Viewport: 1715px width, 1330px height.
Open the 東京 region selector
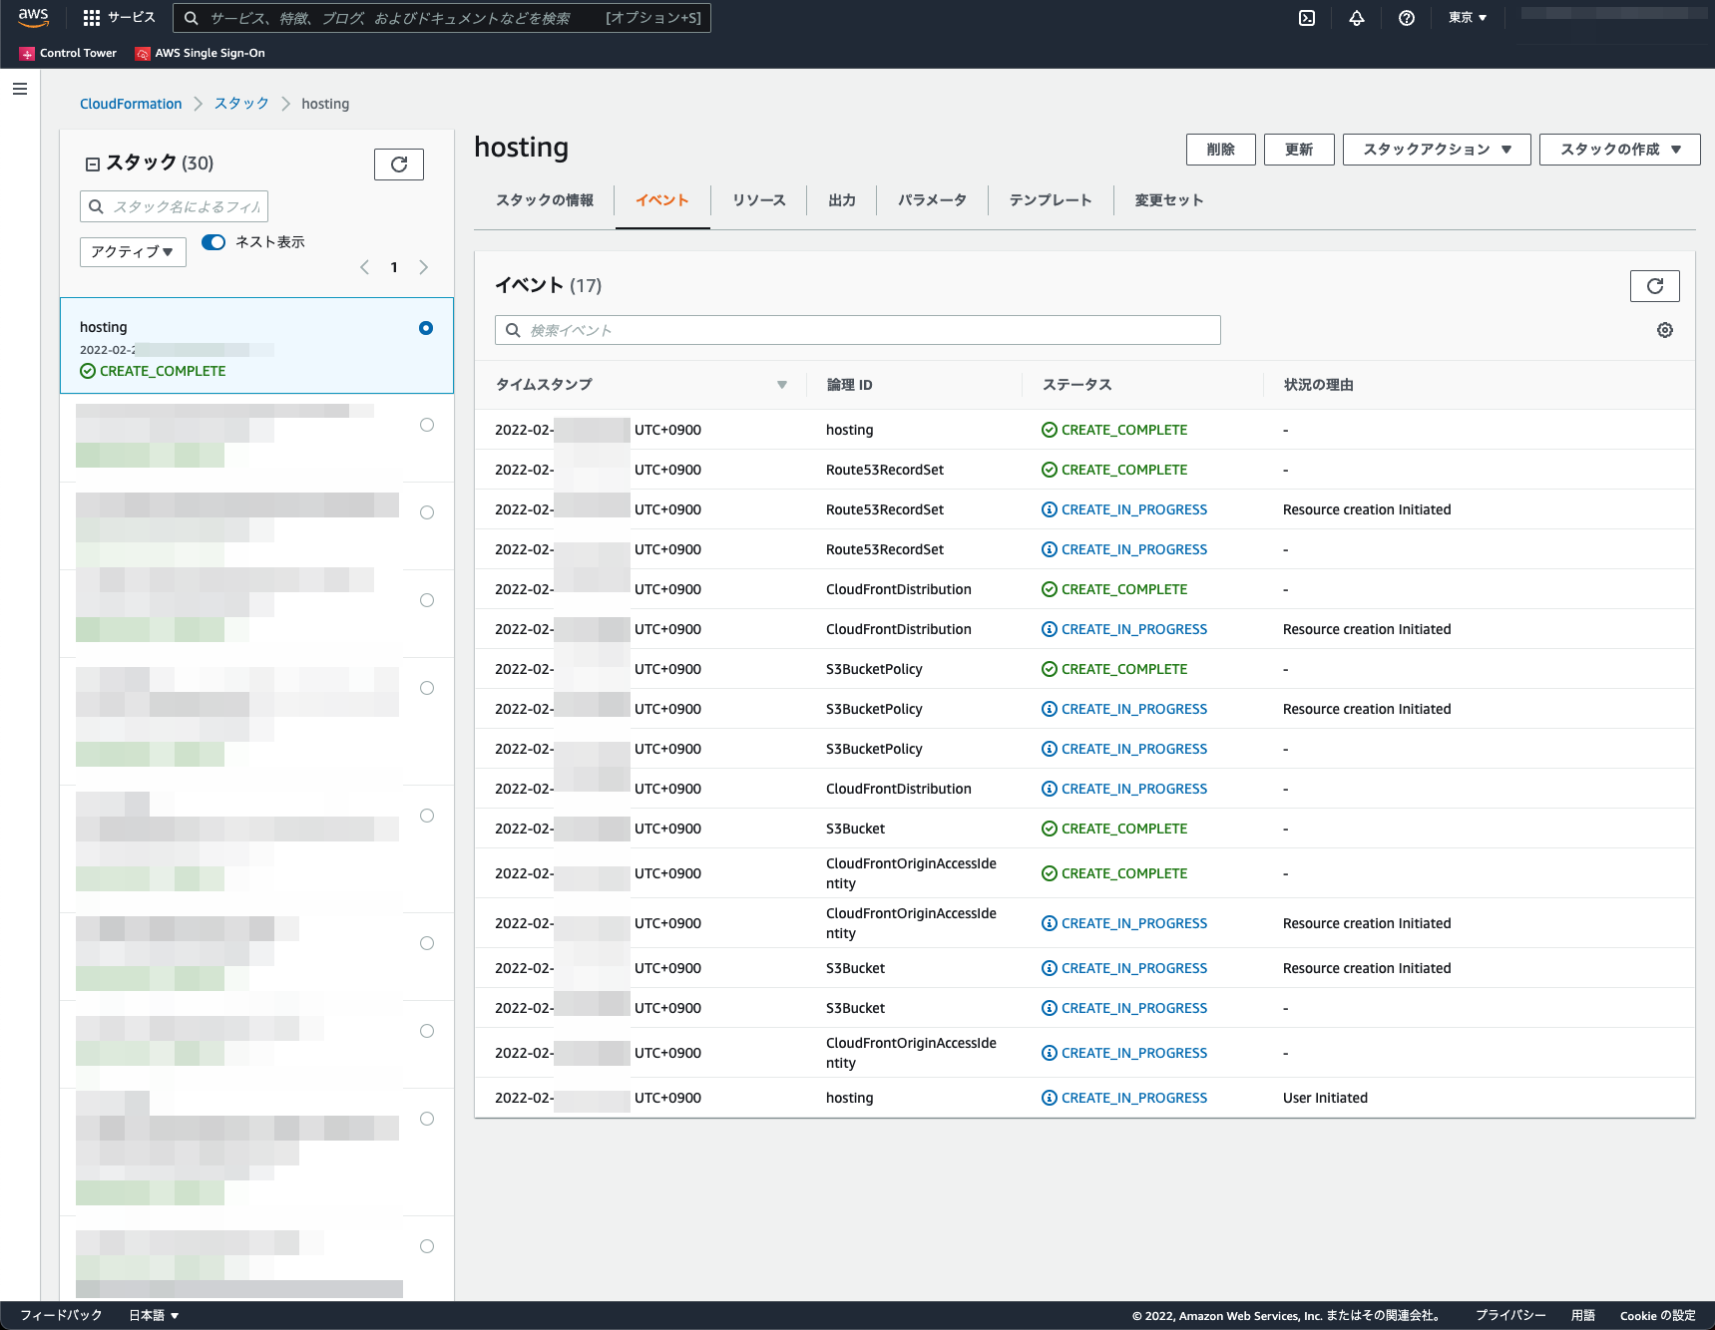pyautogui.click(x=1468, y=18)
